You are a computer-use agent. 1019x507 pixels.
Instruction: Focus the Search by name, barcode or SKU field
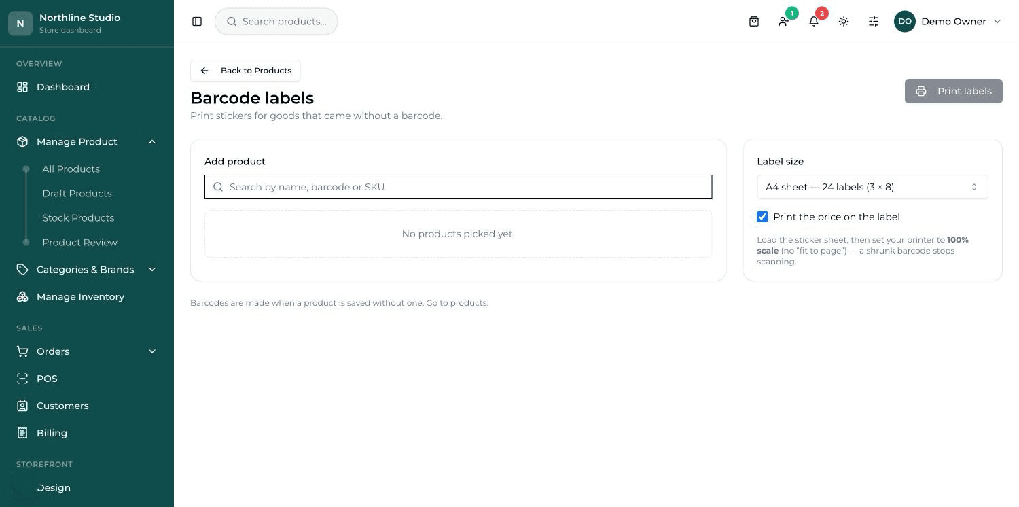click(459, 187)
